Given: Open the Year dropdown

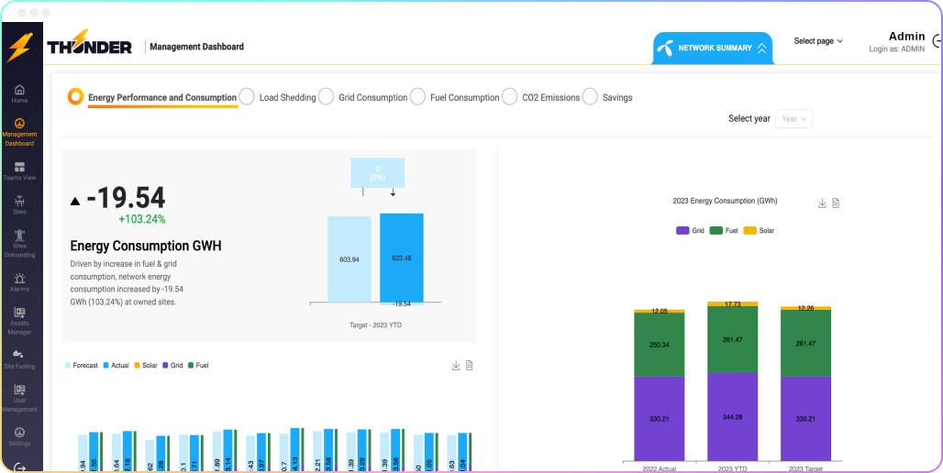Looking at the screenshot, I should point(793,118).
